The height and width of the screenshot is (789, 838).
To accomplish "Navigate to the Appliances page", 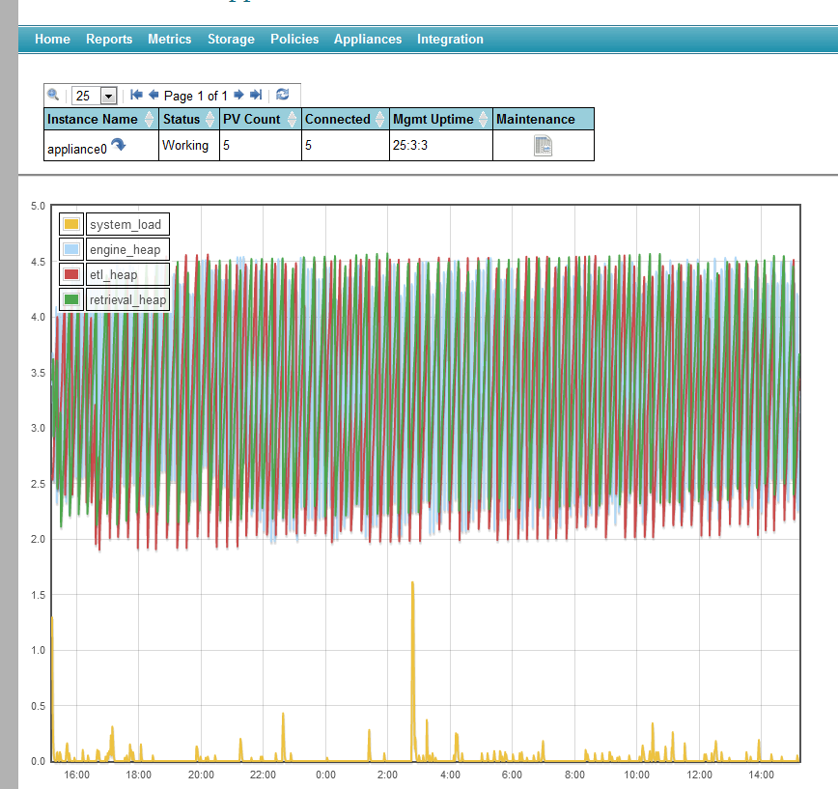I will tap(368, 40).
